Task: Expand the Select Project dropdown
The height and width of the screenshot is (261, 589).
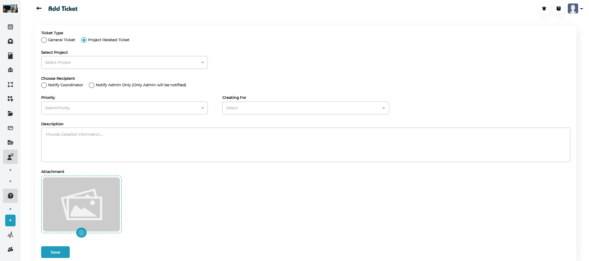Action: pyautogui.click(x=124, y=62)
